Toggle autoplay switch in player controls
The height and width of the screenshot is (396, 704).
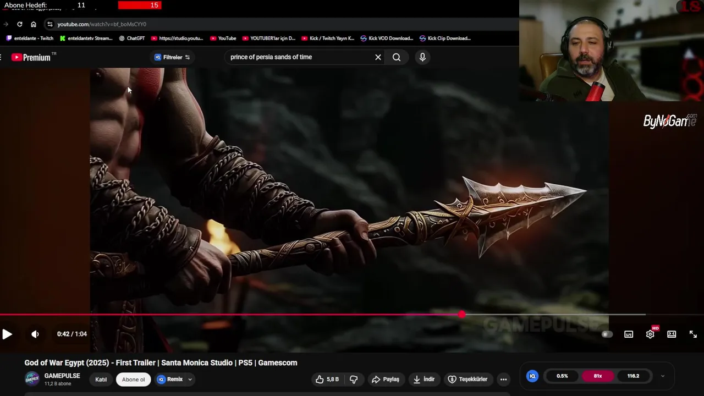607,334
